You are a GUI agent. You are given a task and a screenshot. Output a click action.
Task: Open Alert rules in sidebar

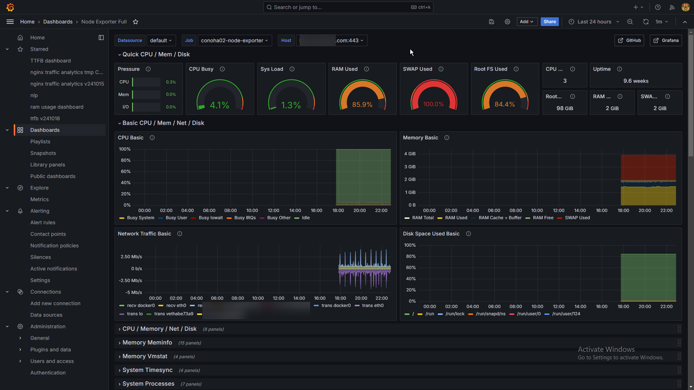(43, 222)
